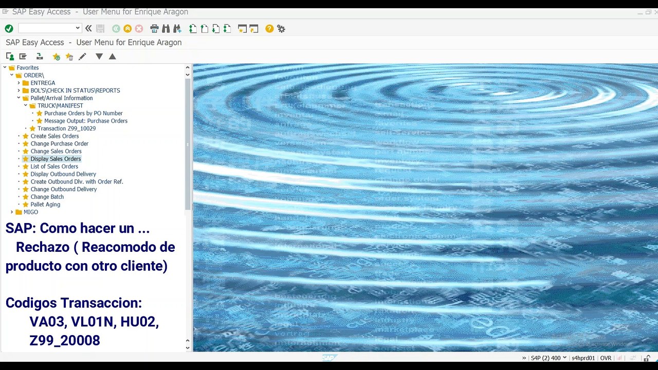Click the red Cancel icon
This screenshot has height=370, width=658.
pyautogui.click(x=139, y=29)
